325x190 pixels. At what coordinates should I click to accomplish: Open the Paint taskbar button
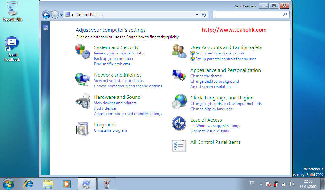pyautogui.click(x=107, y=184)
